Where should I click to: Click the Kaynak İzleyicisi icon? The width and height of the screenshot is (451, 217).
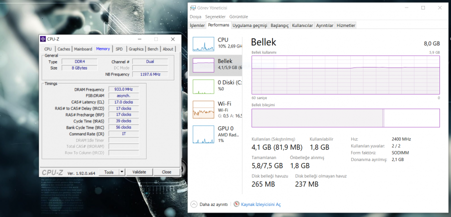[x=237, y=204]
